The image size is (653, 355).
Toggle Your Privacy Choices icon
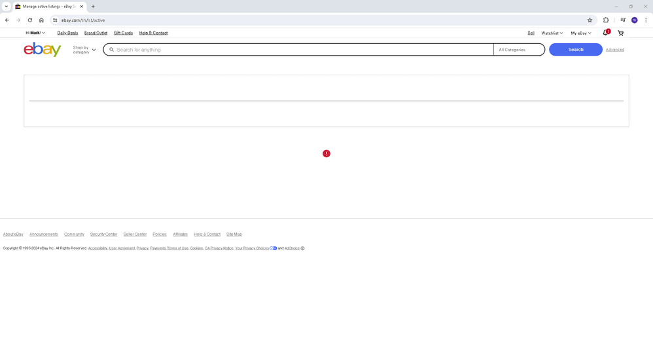coord(274,248)
